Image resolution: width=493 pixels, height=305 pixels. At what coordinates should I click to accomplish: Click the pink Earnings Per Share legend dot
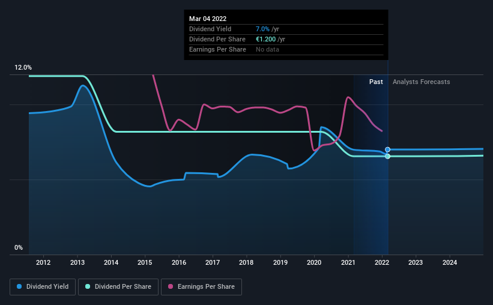pos(171,286)
